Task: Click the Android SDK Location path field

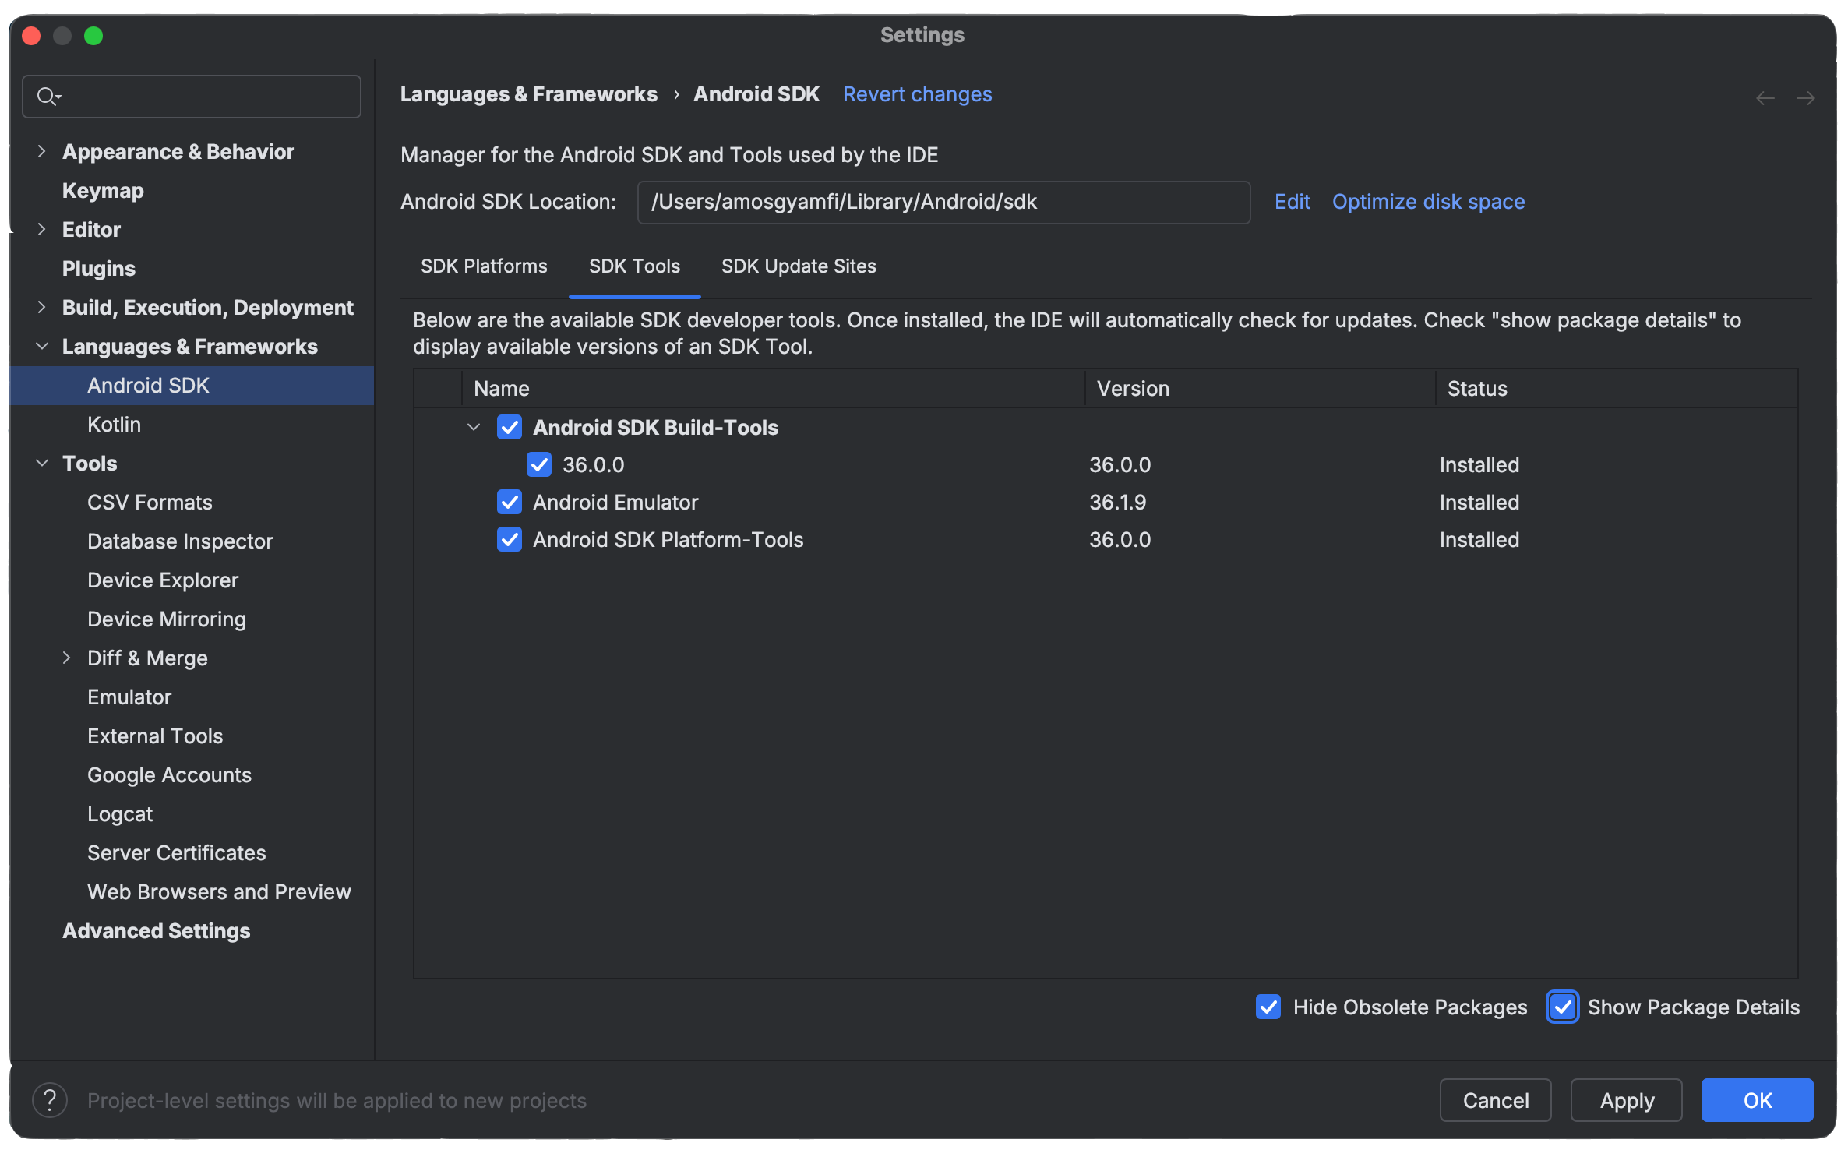Action: pos(943,202)
